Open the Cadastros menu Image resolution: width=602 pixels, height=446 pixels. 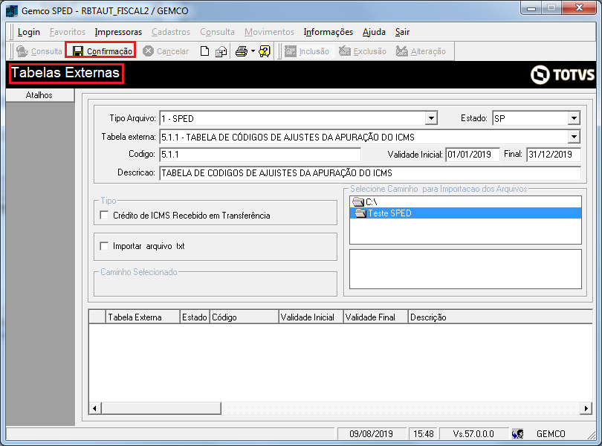click(x=171, y=32)
